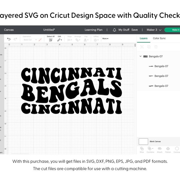This screenshot has height=180, width=180.
Task: Open the Operation Basic Cut dropdown
Action: pos(30,40)
